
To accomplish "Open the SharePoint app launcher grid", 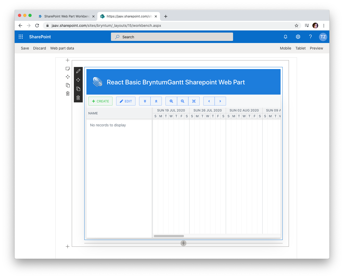I will [x=21, y=37].
